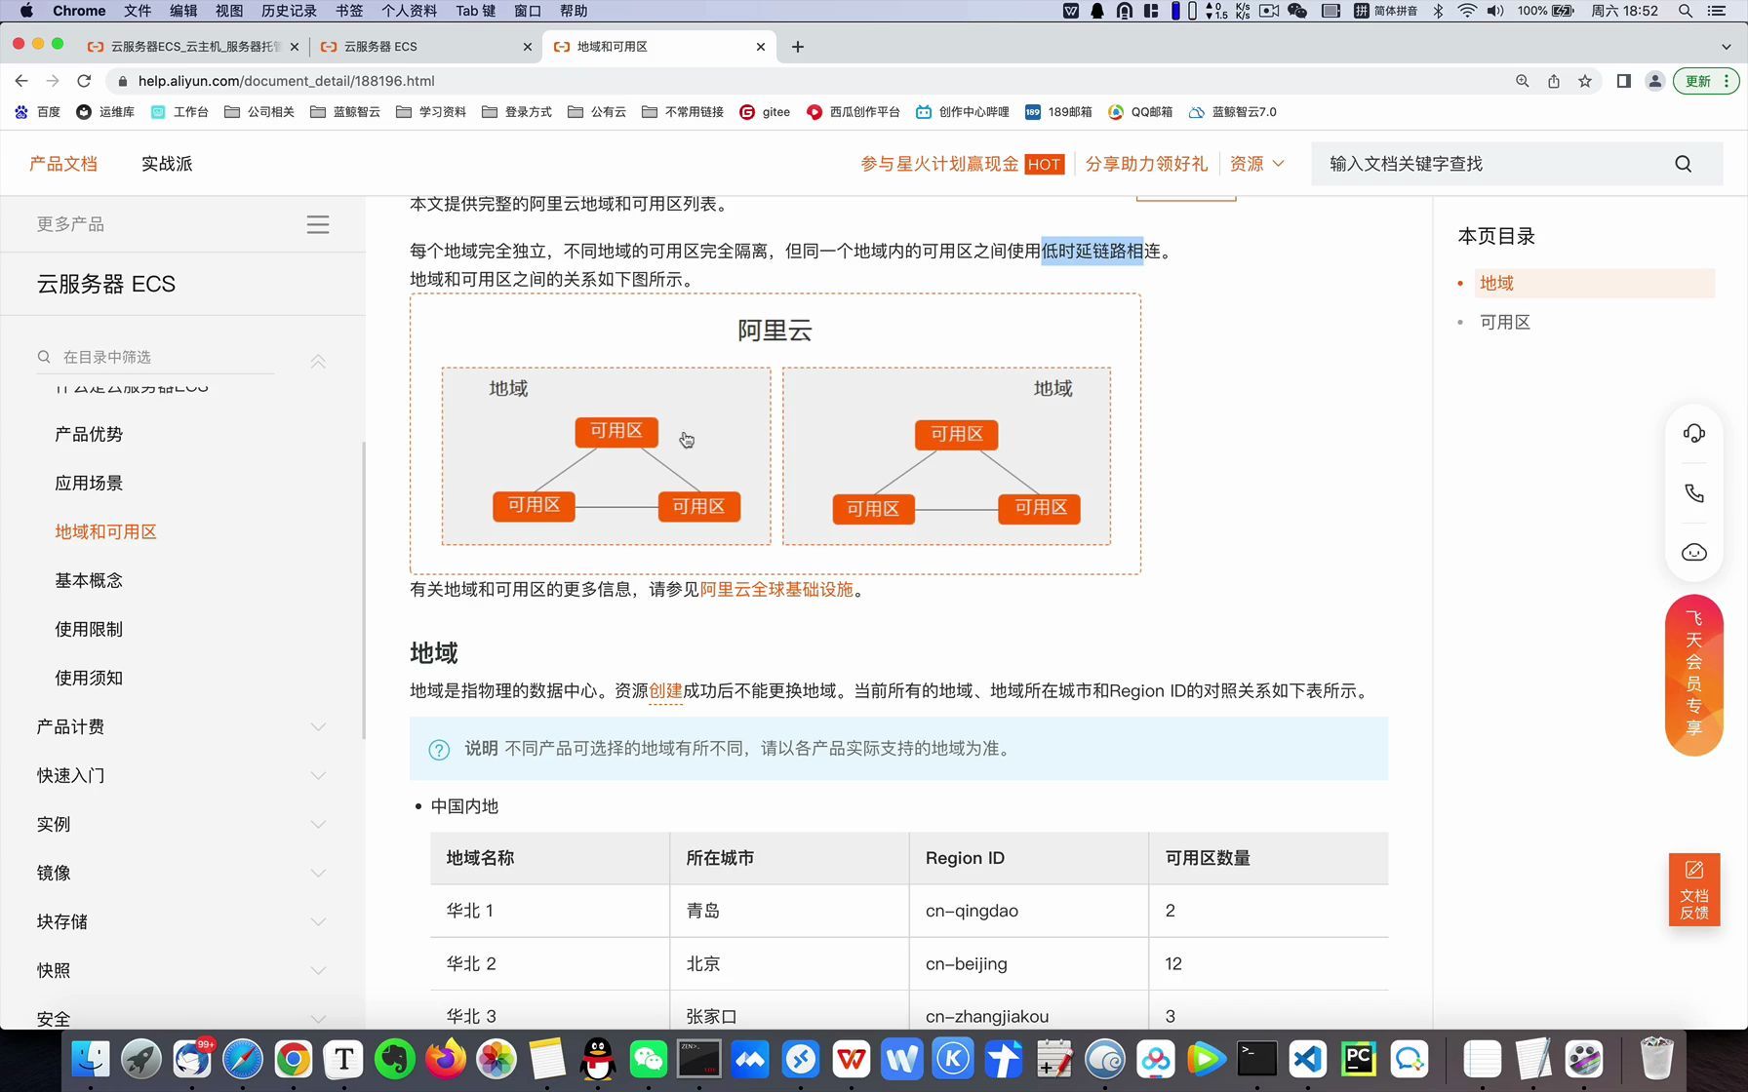Open the 阿里云全球基础设施 link
Viewport: 1748px width, 1092px height.
[776, 590]
